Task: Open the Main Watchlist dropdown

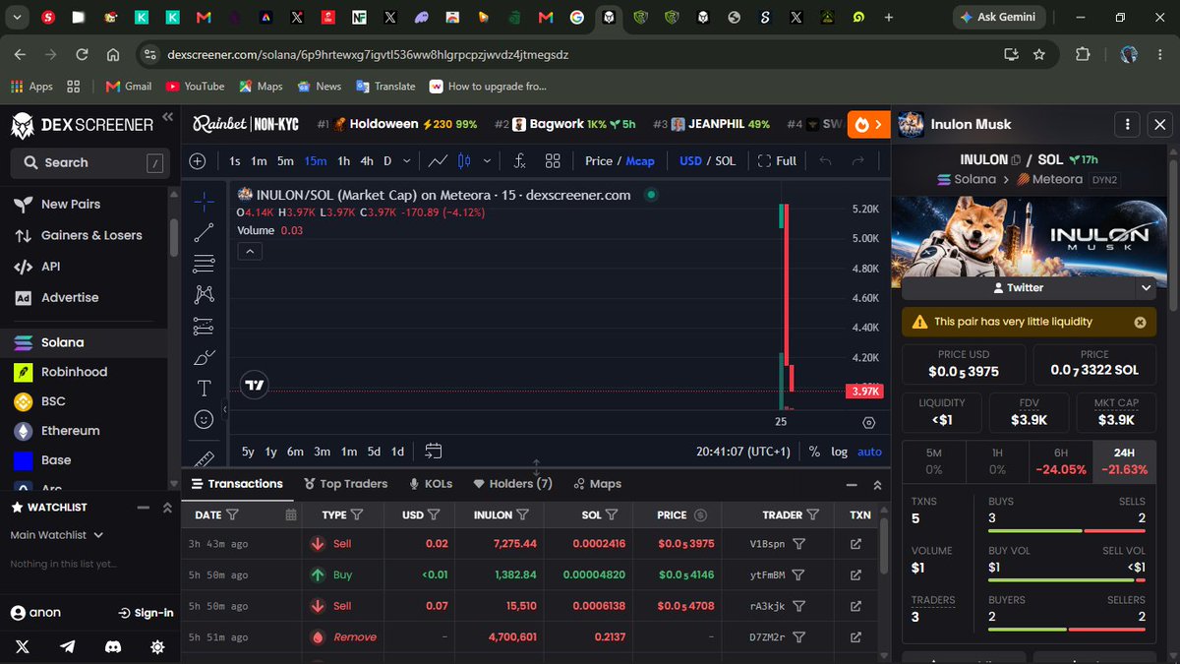Action: click(57, 535)
